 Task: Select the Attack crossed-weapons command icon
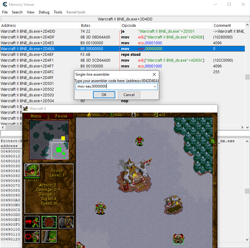[66, 222]
